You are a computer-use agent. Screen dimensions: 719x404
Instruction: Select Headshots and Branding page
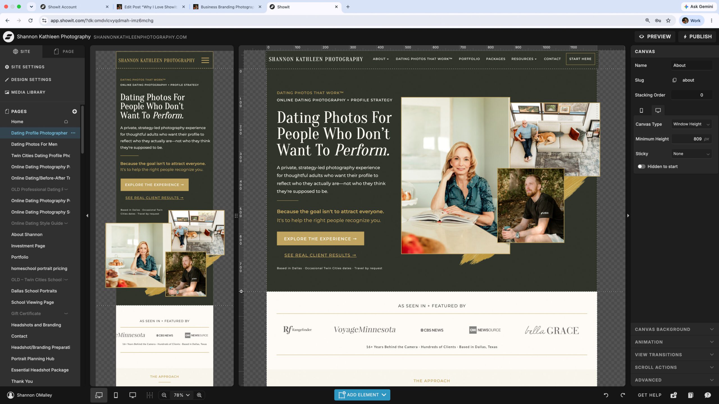pos(36,325)
